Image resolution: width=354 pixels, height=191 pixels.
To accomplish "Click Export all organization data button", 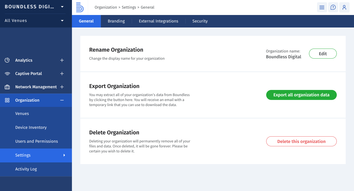I will pyautogui.click(x=301, y=95).
